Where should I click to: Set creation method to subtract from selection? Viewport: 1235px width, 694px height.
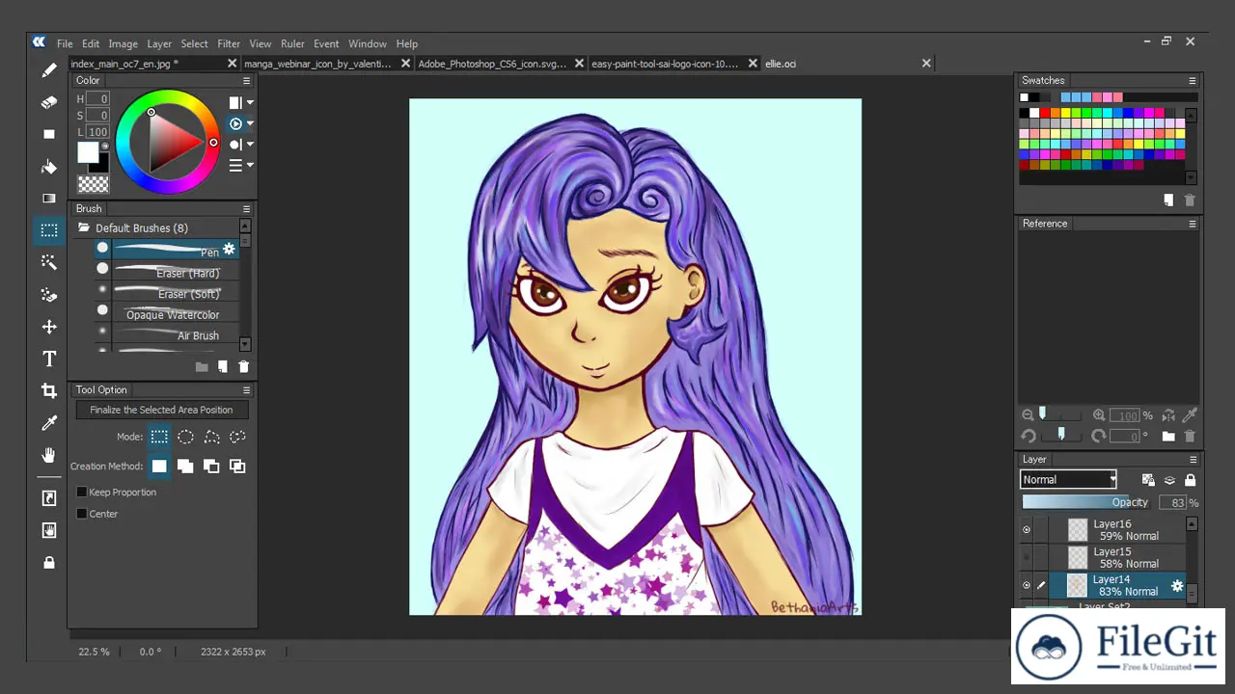click(211, 467)
